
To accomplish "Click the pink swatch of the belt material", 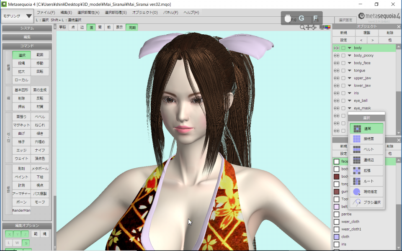I will pos(336,207).
